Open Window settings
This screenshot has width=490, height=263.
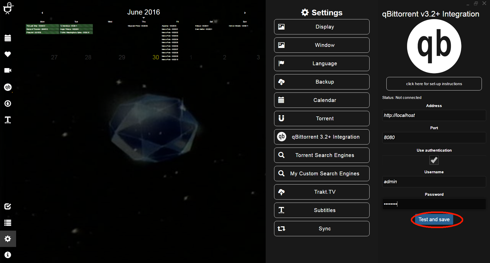click(x=322, y=45)
